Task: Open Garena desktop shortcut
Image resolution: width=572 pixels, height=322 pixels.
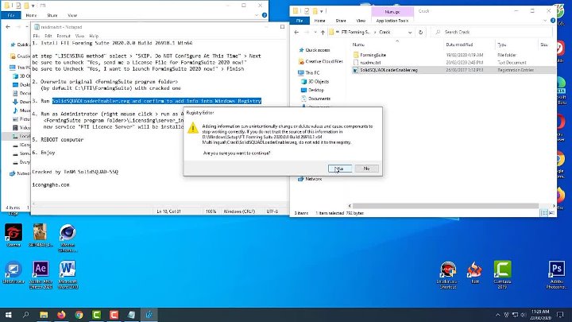Action: click(x=14, y=235)
